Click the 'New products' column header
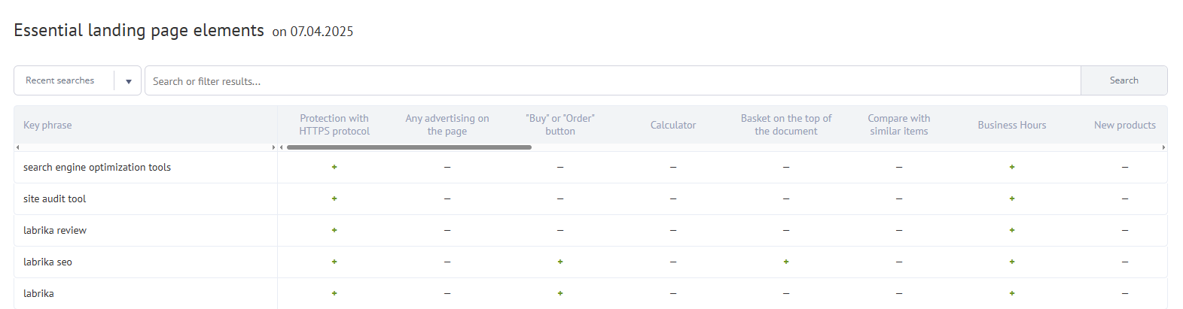This screenshot has width=1183, height=309. [1124, 125]
